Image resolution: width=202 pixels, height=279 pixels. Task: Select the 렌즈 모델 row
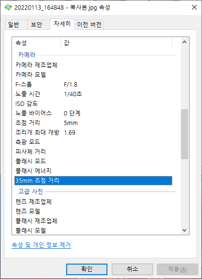tap(93, 211)
